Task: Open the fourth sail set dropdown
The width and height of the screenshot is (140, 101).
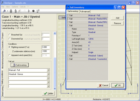Action: 48,82
